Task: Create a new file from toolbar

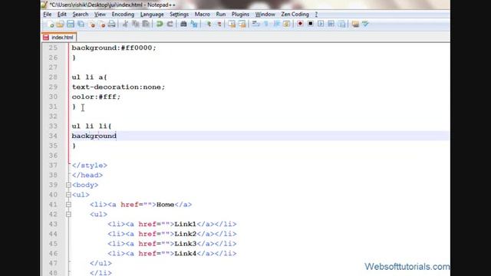Action: pos(50,24)
